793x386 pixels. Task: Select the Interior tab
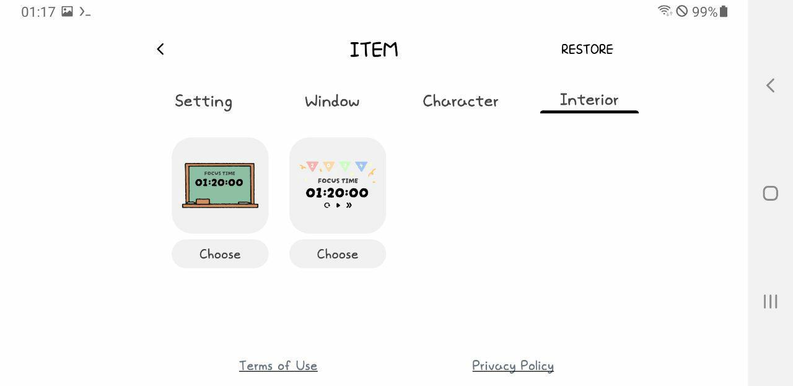(589, 100)
